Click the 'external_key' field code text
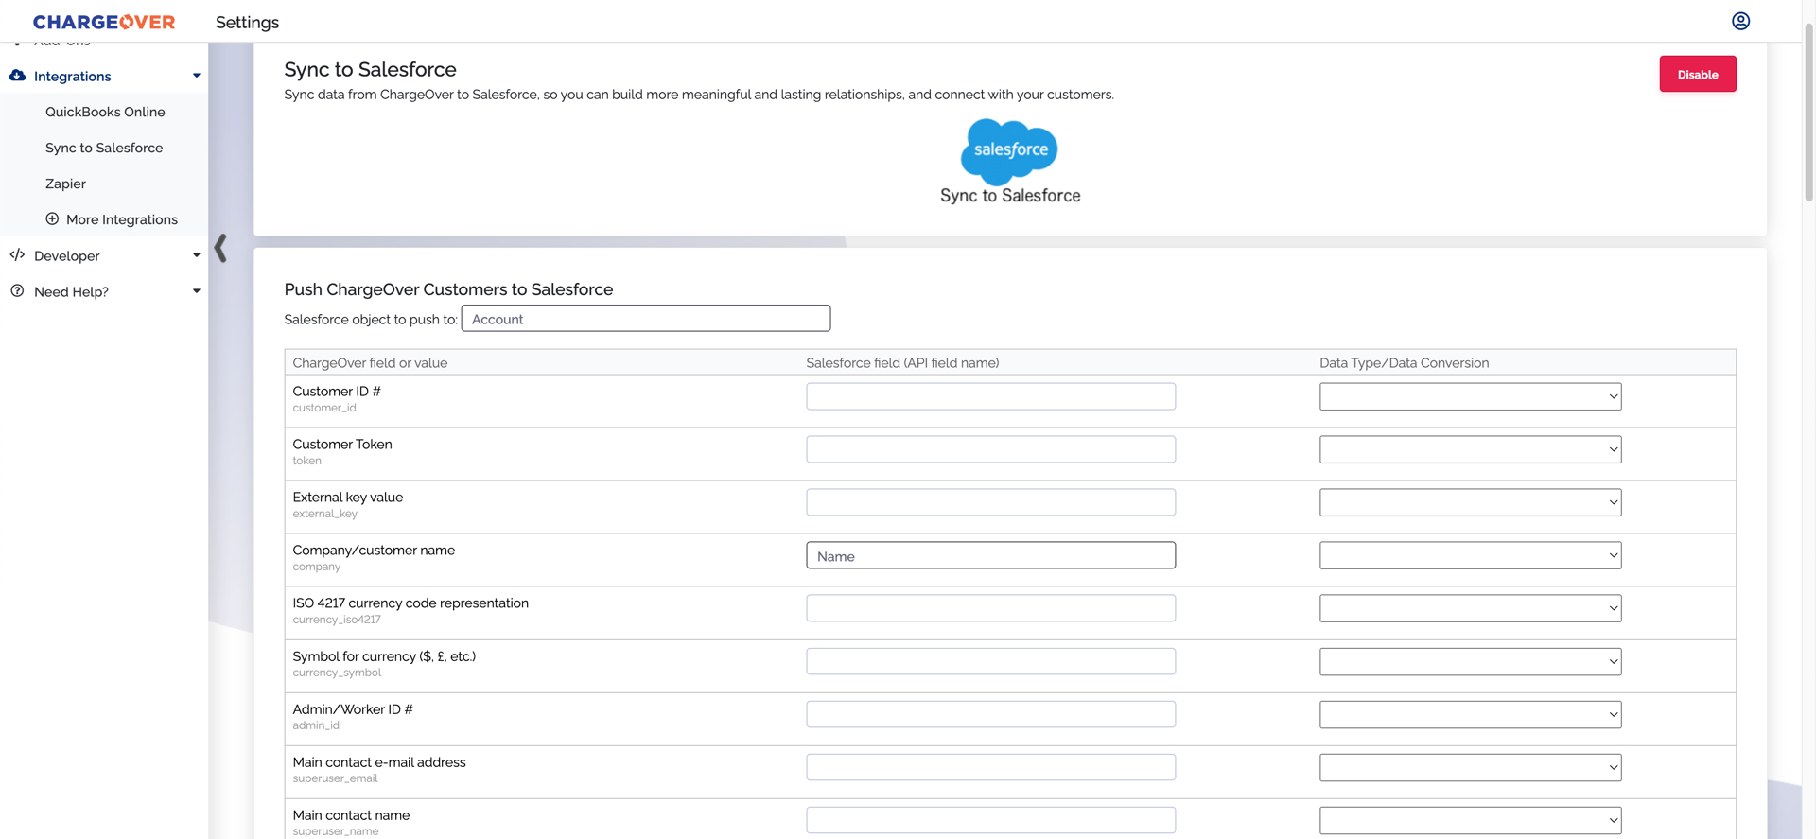1816x839 pixels. [x=324, y=514]
